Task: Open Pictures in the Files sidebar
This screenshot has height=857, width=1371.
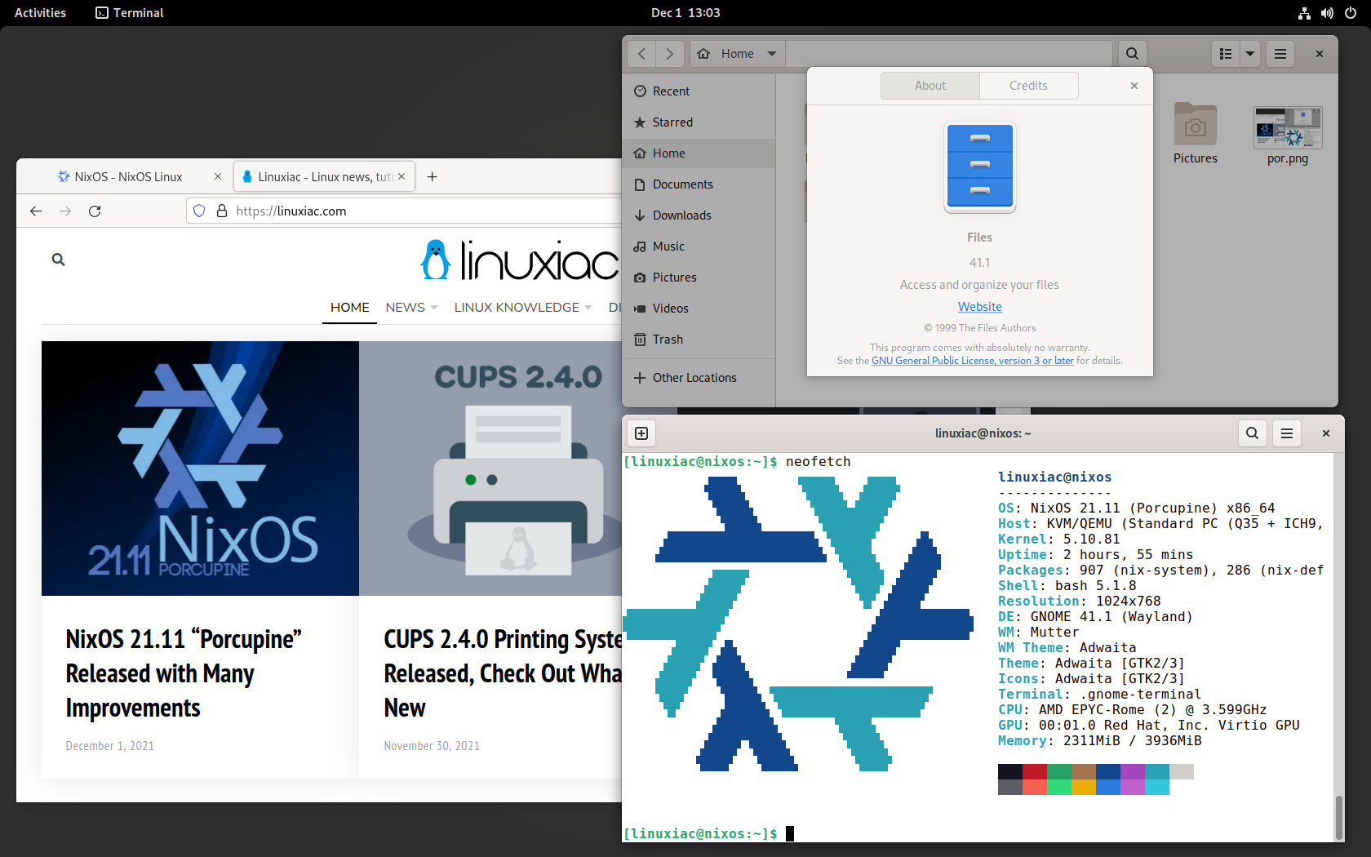Action: [699, 278]
